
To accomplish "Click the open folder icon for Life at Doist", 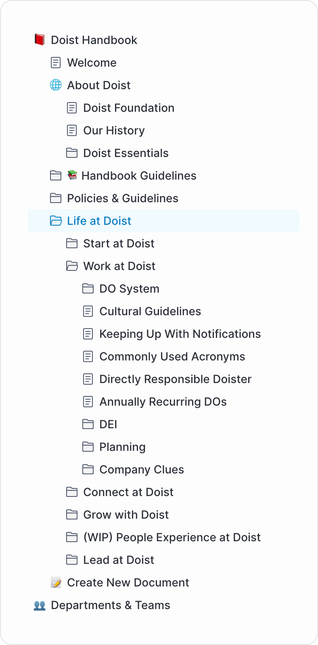I will [x=56, y=221].
